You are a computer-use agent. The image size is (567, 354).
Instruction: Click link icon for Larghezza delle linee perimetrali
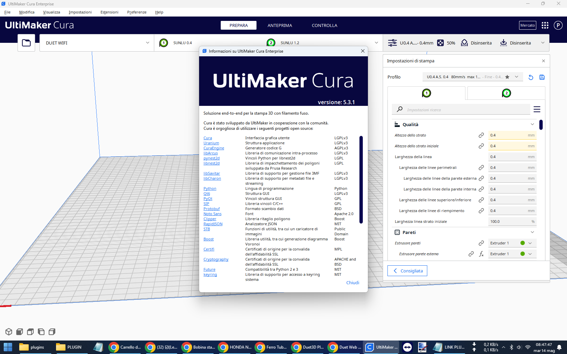pyautogui.click(x=481, y=168)
